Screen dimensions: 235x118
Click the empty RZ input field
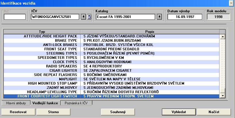[15, 17]
